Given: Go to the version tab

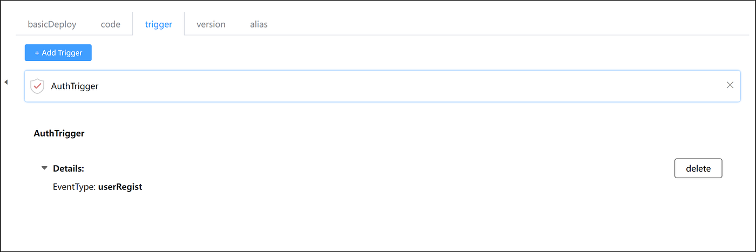Looking at the screenshot, I should click(x=211, y=24).
